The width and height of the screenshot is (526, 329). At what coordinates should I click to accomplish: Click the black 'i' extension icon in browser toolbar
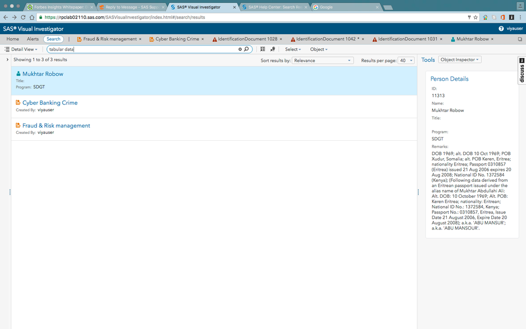[x=511, y=17]
